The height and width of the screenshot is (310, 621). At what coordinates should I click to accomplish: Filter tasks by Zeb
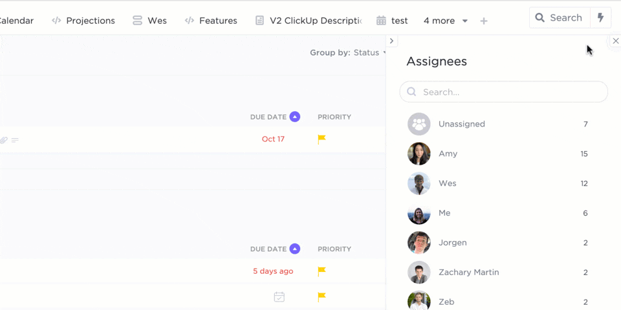(x=498, y=300)
